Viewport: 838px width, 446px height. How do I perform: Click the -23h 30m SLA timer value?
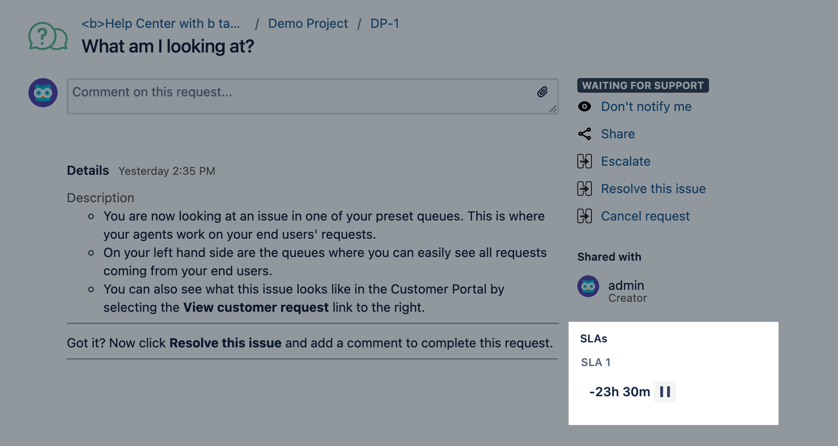pyautogui.click(x=620, y=392)
